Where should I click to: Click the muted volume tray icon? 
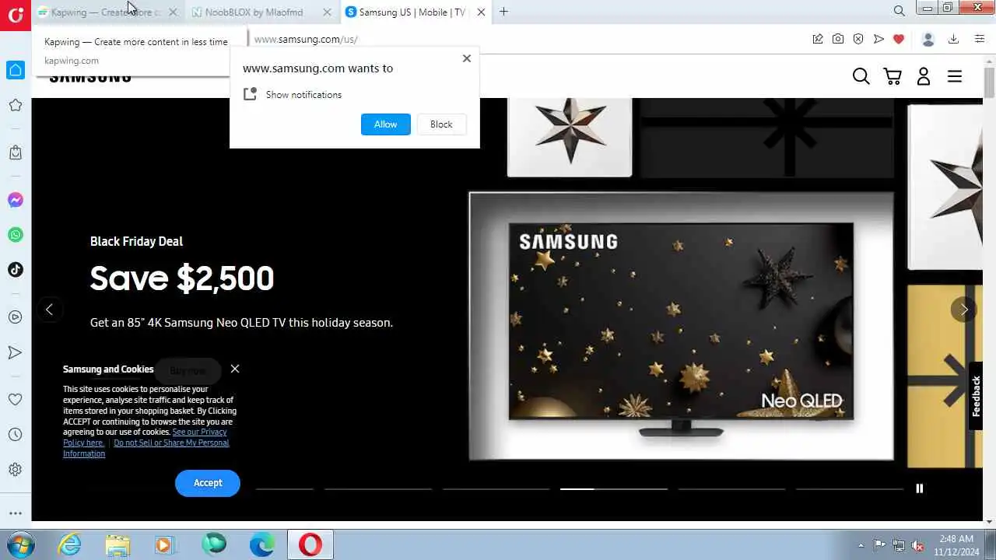[x=918, y=545]
